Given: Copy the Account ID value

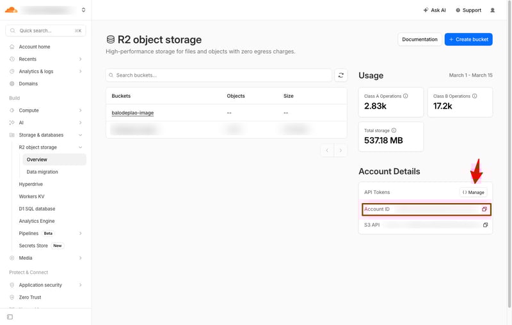Looking at the screenshot, I should [x=484, y=209].
